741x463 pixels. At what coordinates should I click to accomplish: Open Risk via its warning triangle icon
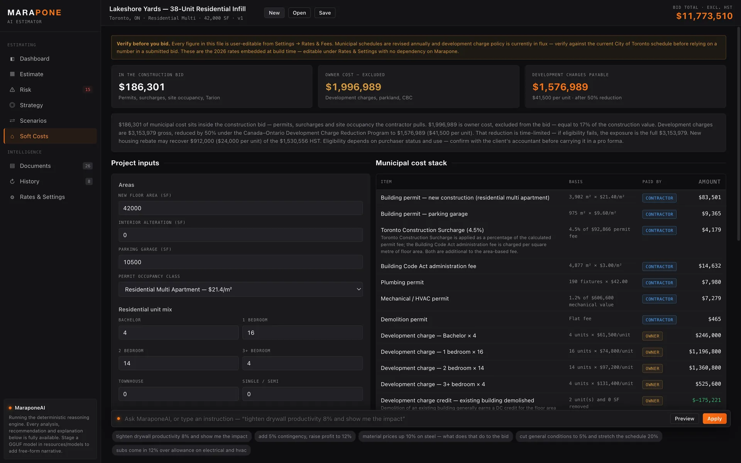(12, 90)
